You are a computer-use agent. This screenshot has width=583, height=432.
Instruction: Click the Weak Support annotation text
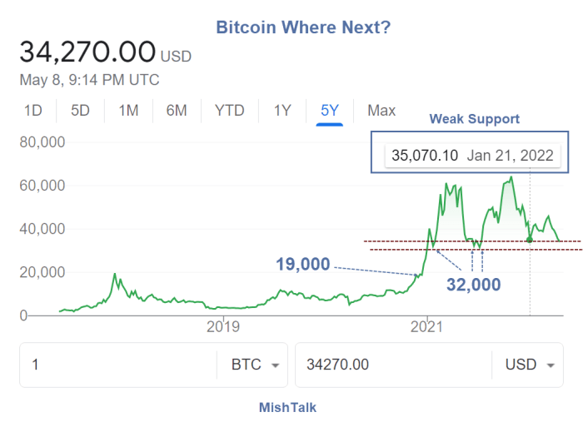(x=474, y=119)
